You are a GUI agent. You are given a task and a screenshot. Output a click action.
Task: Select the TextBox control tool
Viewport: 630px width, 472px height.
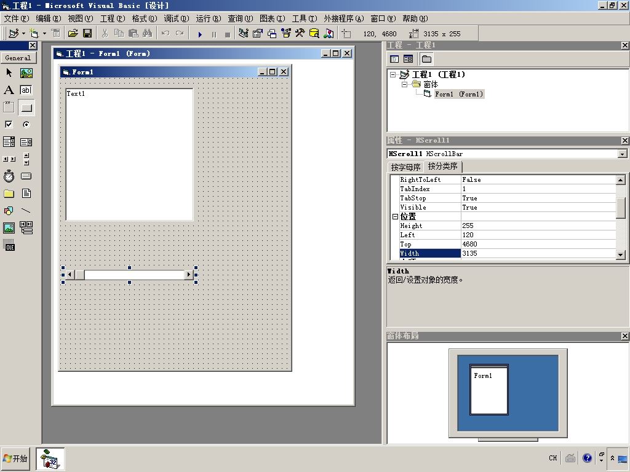[26, 90]
